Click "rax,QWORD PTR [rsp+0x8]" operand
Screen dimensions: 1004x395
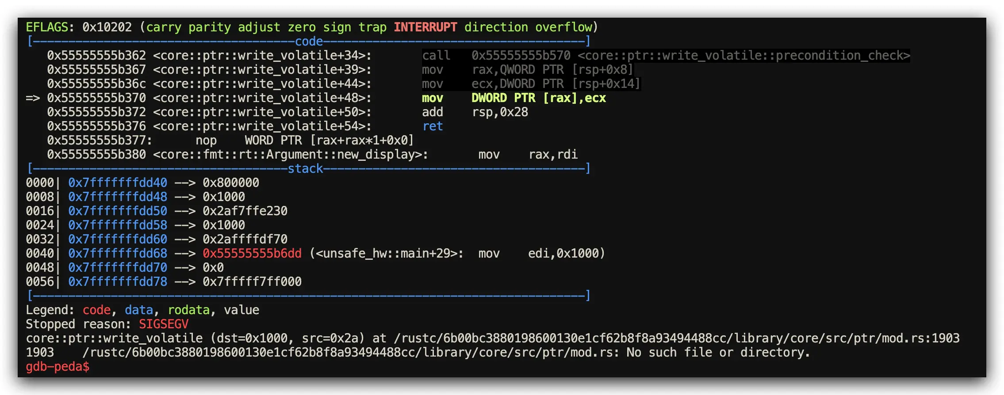553,70
